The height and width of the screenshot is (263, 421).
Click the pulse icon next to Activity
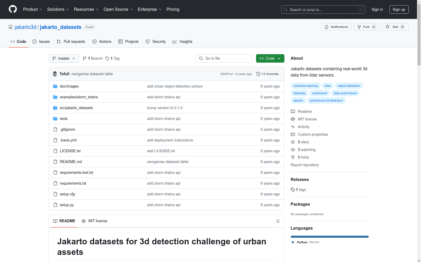[x=293, y=127]
